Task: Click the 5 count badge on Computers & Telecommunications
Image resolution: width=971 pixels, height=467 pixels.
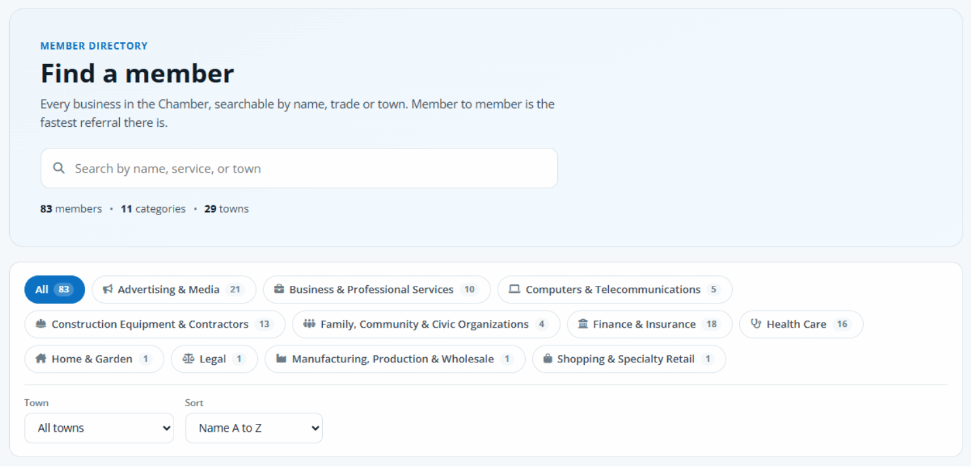Action: click(714, 290)
